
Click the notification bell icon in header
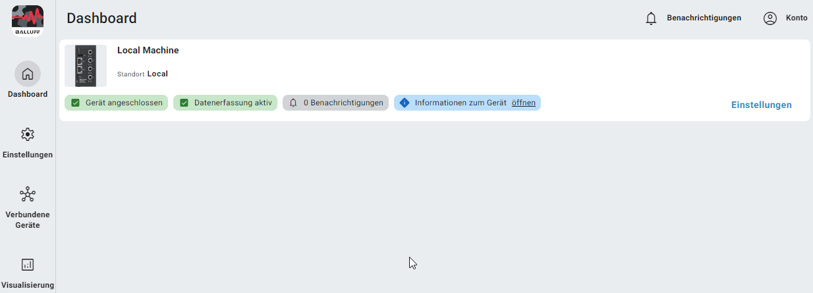click(x=651, y=18)
